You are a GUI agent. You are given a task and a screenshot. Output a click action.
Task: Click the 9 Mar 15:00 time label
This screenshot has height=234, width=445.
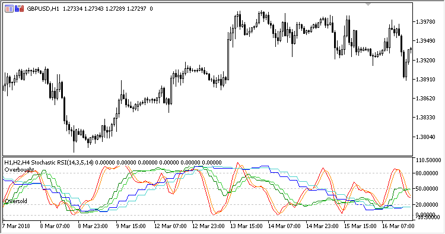131,226
